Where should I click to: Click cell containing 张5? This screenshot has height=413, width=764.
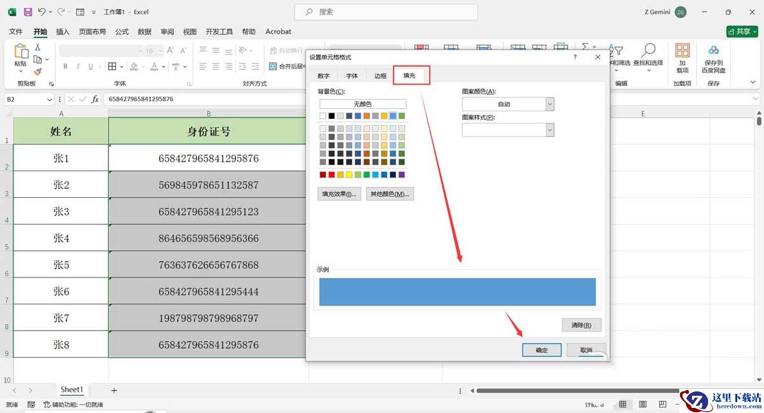[x=61, y=265]
